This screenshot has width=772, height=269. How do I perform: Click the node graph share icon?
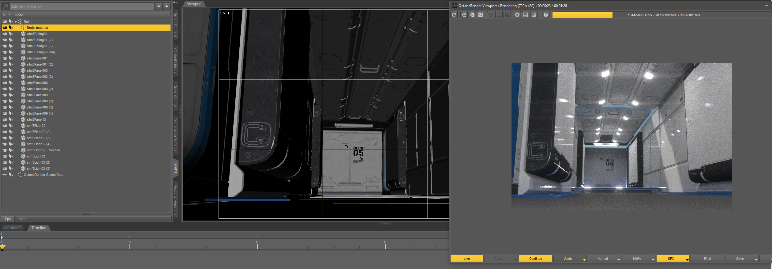click(481, 15)
